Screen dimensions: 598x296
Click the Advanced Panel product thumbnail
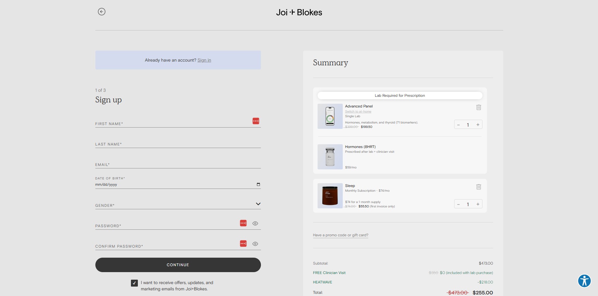point(330,116)
